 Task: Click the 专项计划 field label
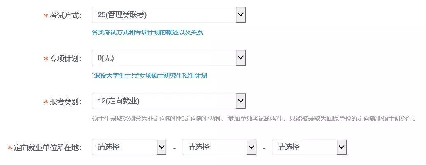(x=65, y=59)
